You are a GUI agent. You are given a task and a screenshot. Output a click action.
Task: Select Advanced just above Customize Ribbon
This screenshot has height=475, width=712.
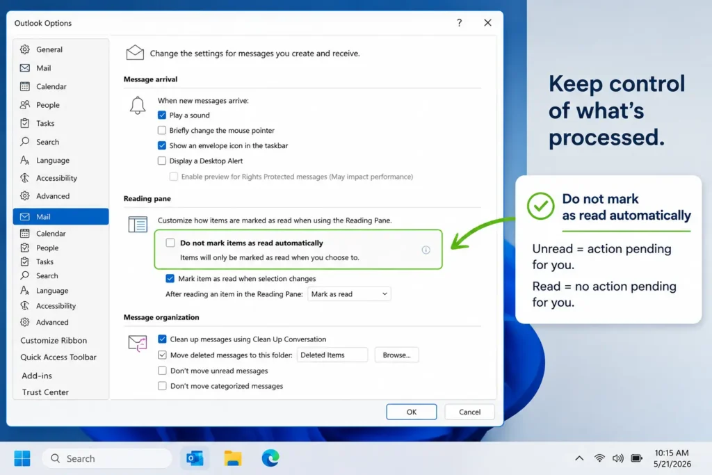(61, 322)
